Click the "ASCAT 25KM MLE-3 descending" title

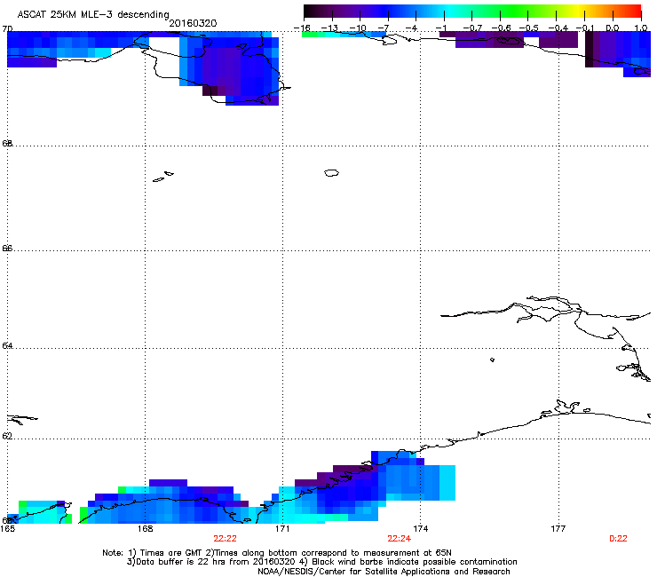pyautogui.click(x=93, y=15)
